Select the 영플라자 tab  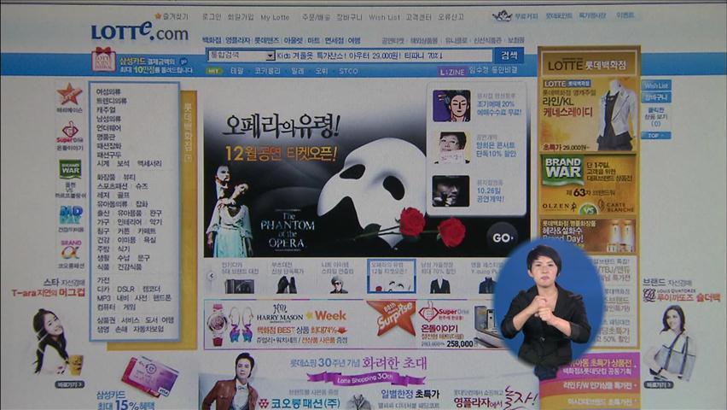(238, 40)
